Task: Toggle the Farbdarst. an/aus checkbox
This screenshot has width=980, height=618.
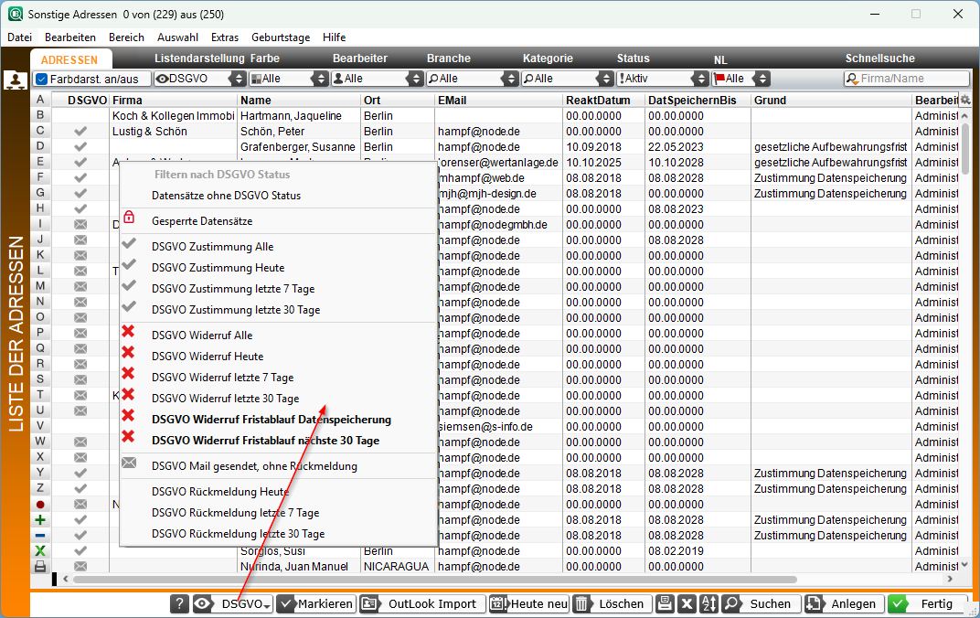Action: click(x=41, y=80)
